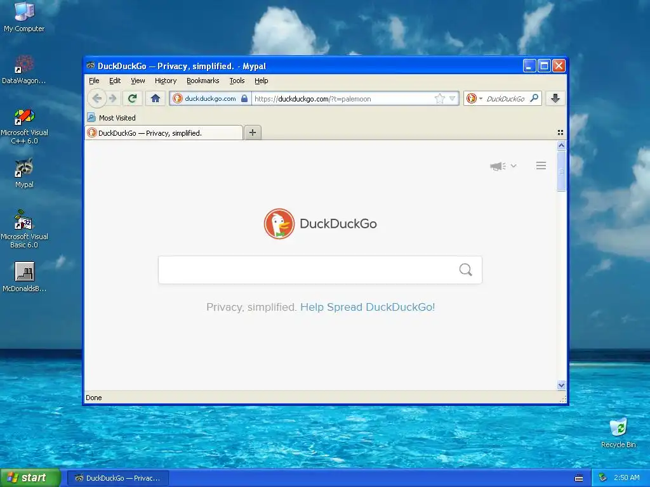Open the address bar history dropdown
This screenshot has height=487, width=650.
(452, 98)
